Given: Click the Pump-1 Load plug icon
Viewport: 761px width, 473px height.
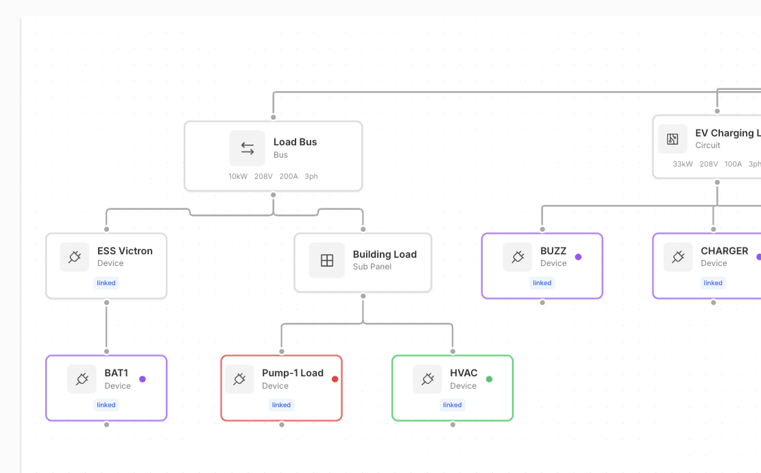Looking at the screenshot, I should (x=240, y=379).
